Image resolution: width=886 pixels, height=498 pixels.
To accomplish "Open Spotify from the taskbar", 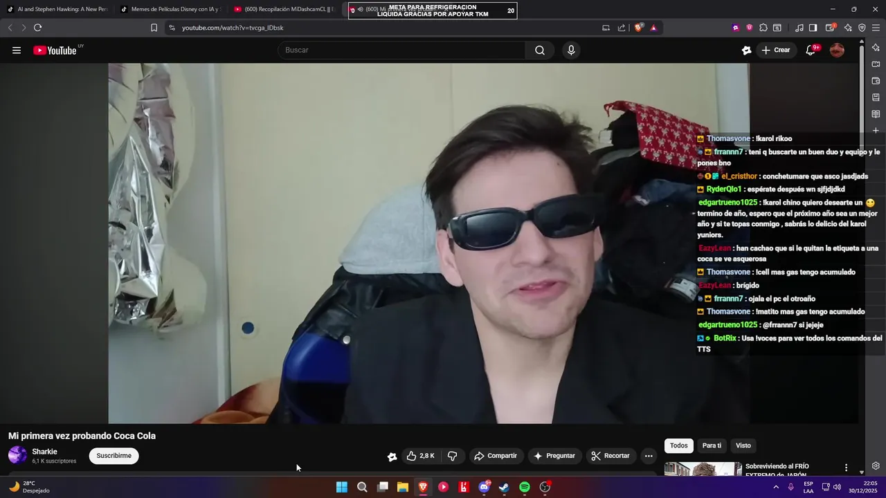I will click(x=525, y=487).
